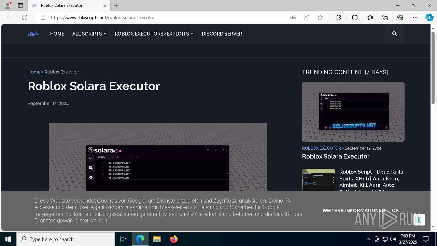437x246 pixels.
Task: Click the TRENDING CONTENT [7 DAYS] heading
Action: pos(345,72)
